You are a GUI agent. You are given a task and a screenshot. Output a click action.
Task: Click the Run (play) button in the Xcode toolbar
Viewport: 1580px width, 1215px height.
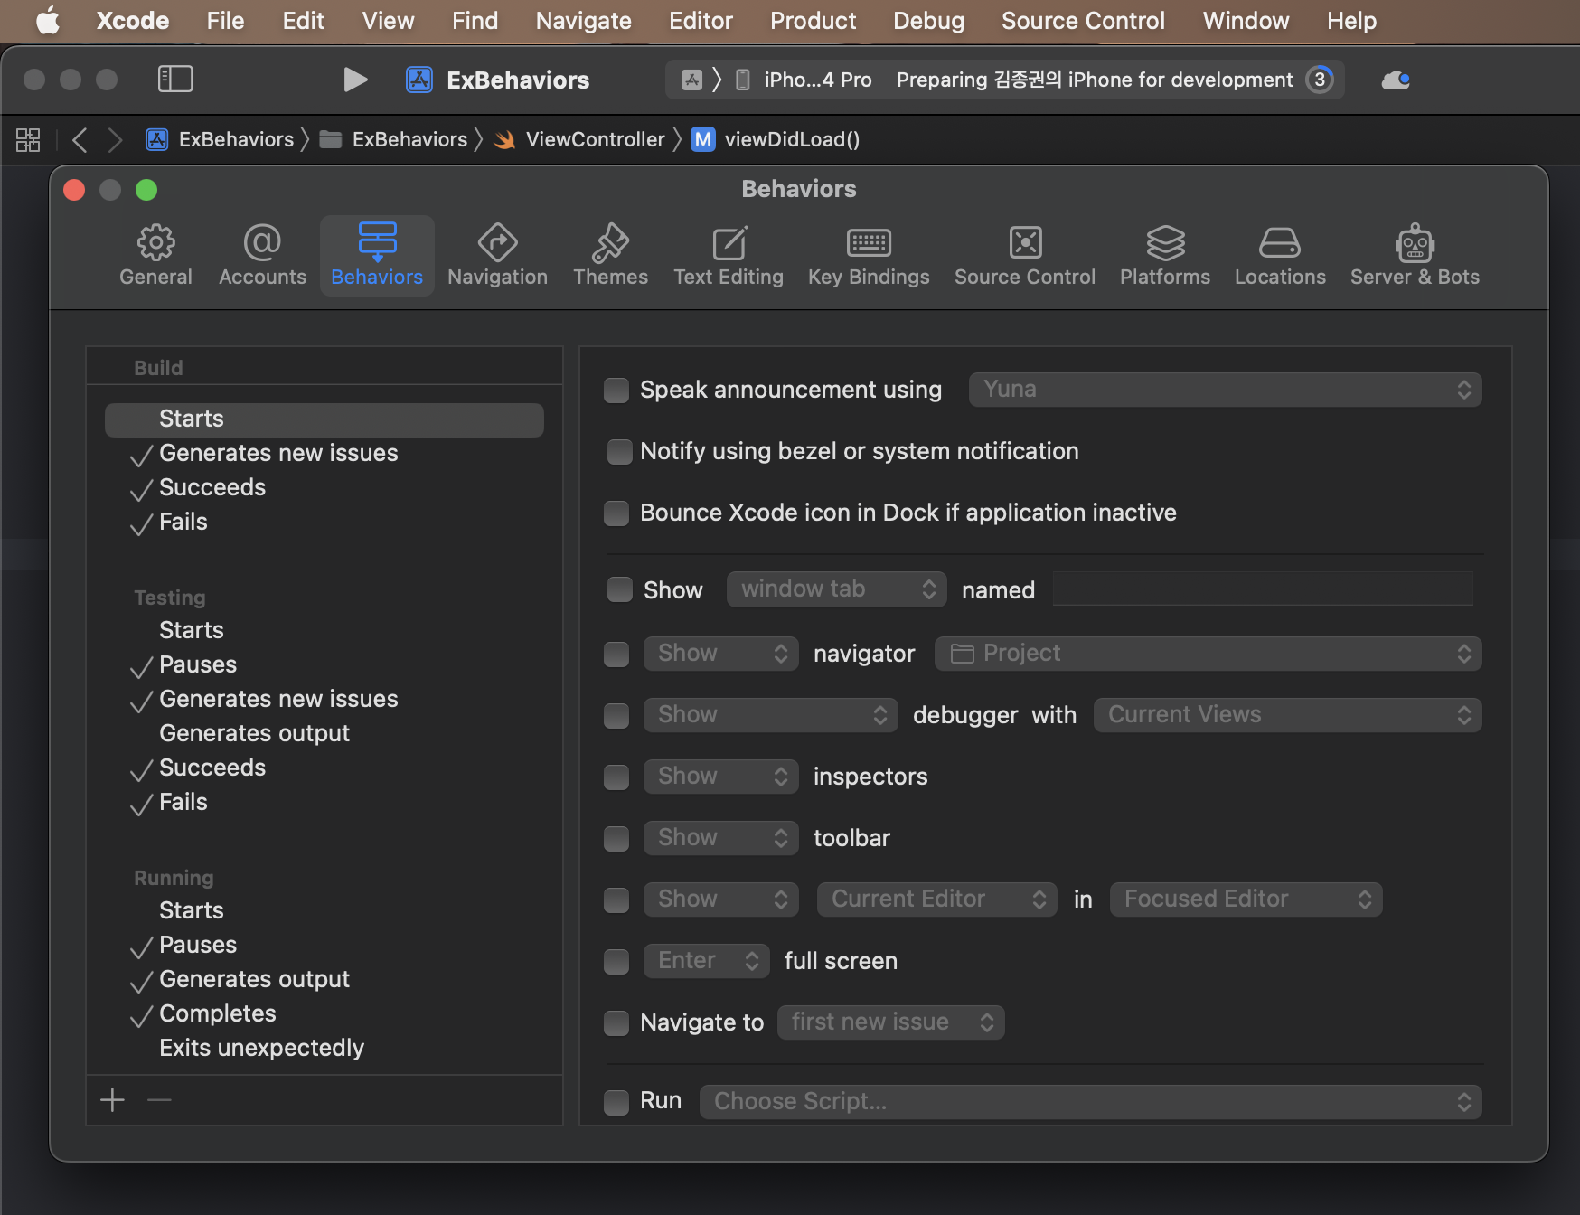tap(355, 80)
